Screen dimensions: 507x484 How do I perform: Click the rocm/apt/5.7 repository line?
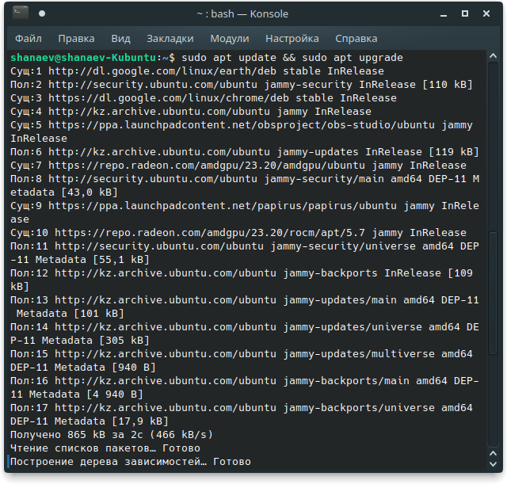[238, 233]
